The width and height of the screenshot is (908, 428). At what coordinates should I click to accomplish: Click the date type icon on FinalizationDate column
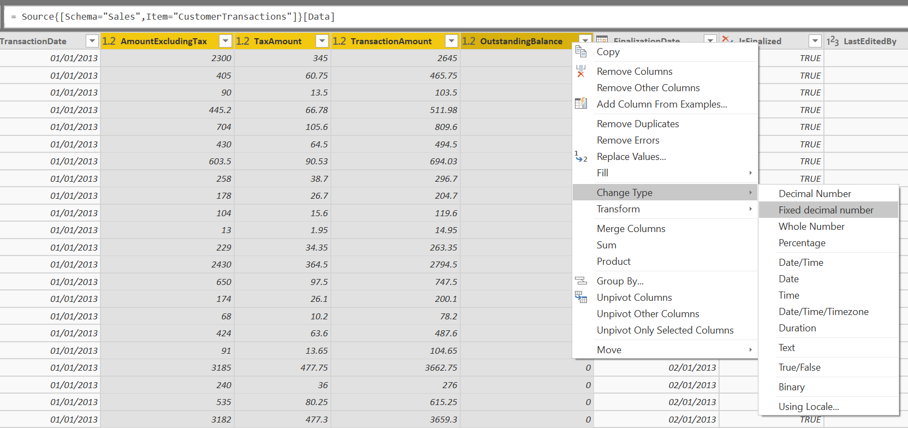point(602,39)
